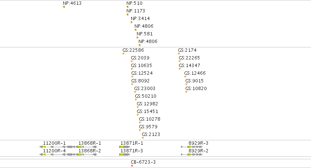Select the GS:9579 triangle marker

point(140,130)
